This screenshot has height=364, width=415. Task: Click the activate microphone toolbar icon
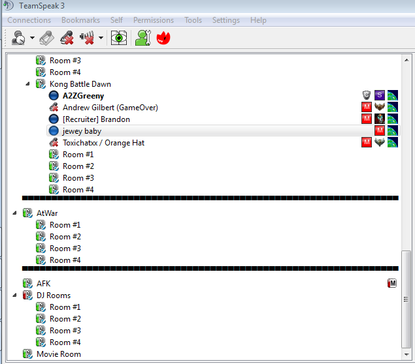click(x=47, y=38)
